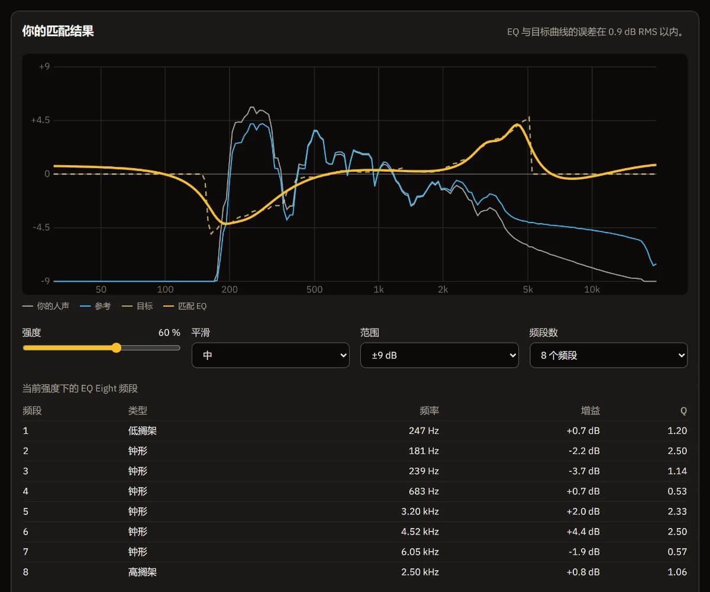Image resolution: width=710 pixels, height=592 pixels.
Task: Click the 683 Hz frequency value
Action: pyautogui.click(x=424, y=491)
